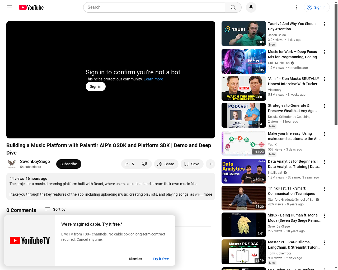Open options for Master PDF RAG video
The width and height of the screenshot is (338, 270).
(325, 243)
